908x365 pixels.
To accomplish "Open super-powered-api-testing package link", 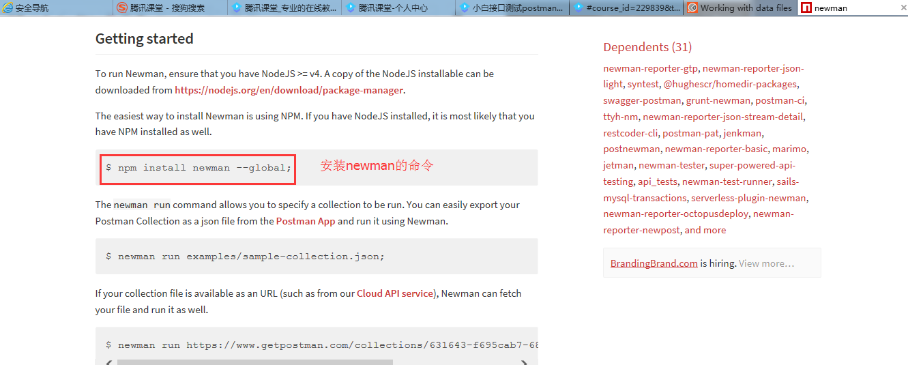I will coord(699,173).
